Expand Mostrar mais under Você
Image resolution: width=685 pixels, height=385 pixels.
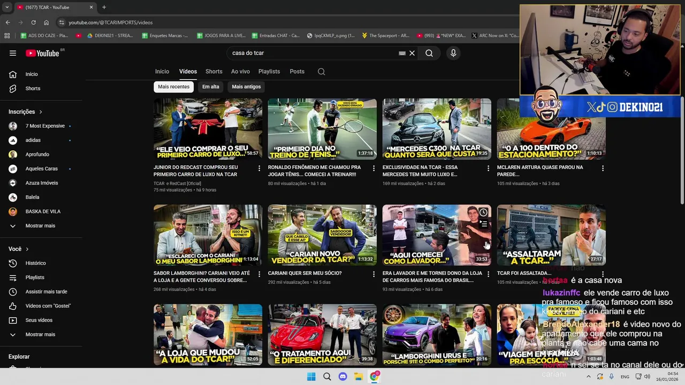point(41,334)
